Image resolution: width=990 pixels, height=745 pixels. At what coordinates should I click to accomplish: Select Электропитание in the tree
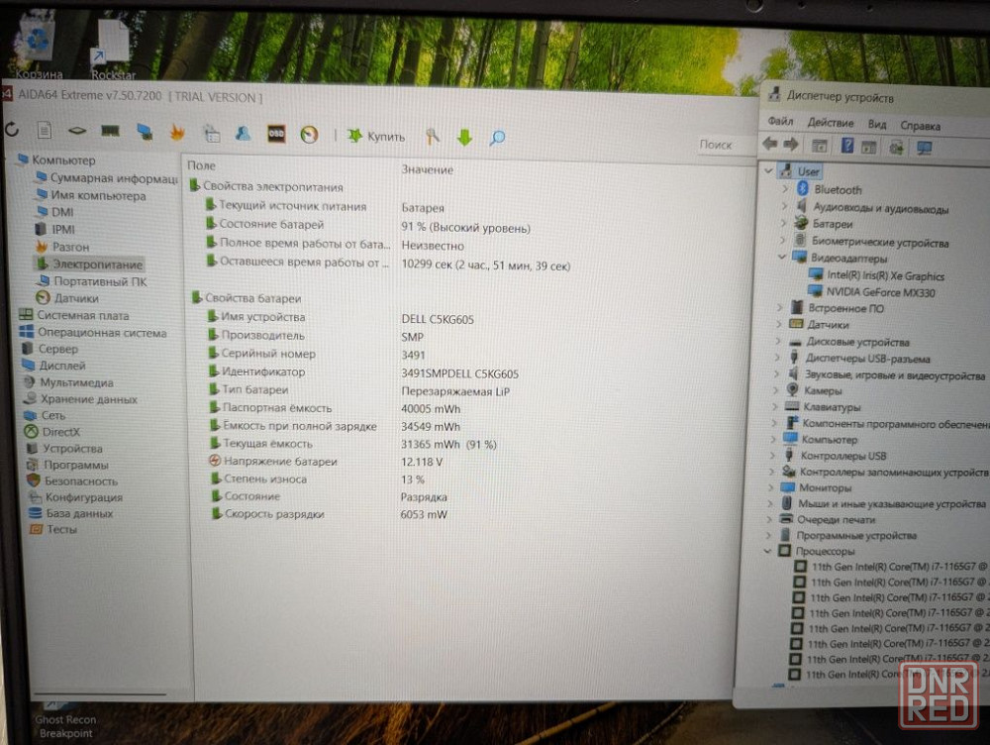(89, 265)
